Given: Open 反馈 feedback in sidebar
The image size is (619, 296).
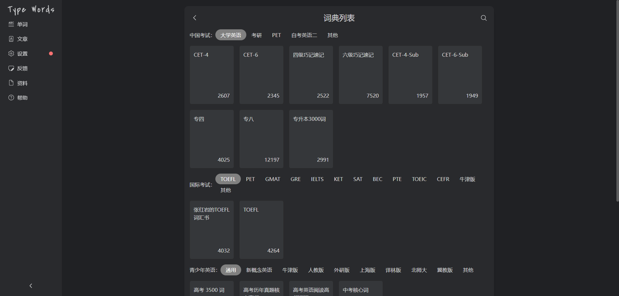Looking at the screenshot, I should click(22, 68).
